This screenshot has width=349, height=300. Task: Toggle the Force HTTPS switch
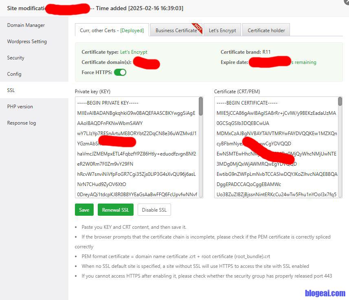(120, 72)
